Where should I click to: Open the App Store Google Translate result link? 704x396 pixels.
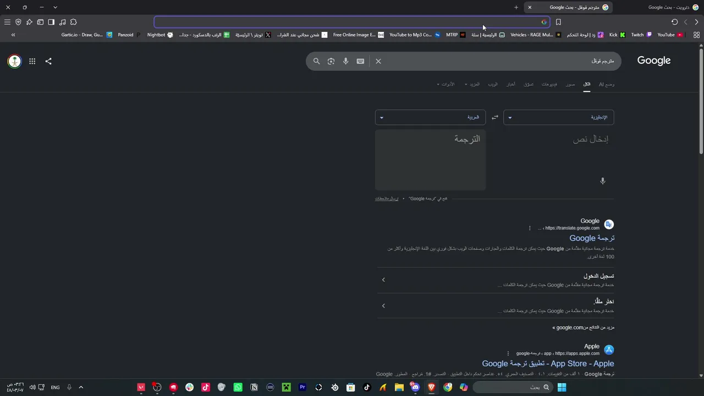click(548, 364)
